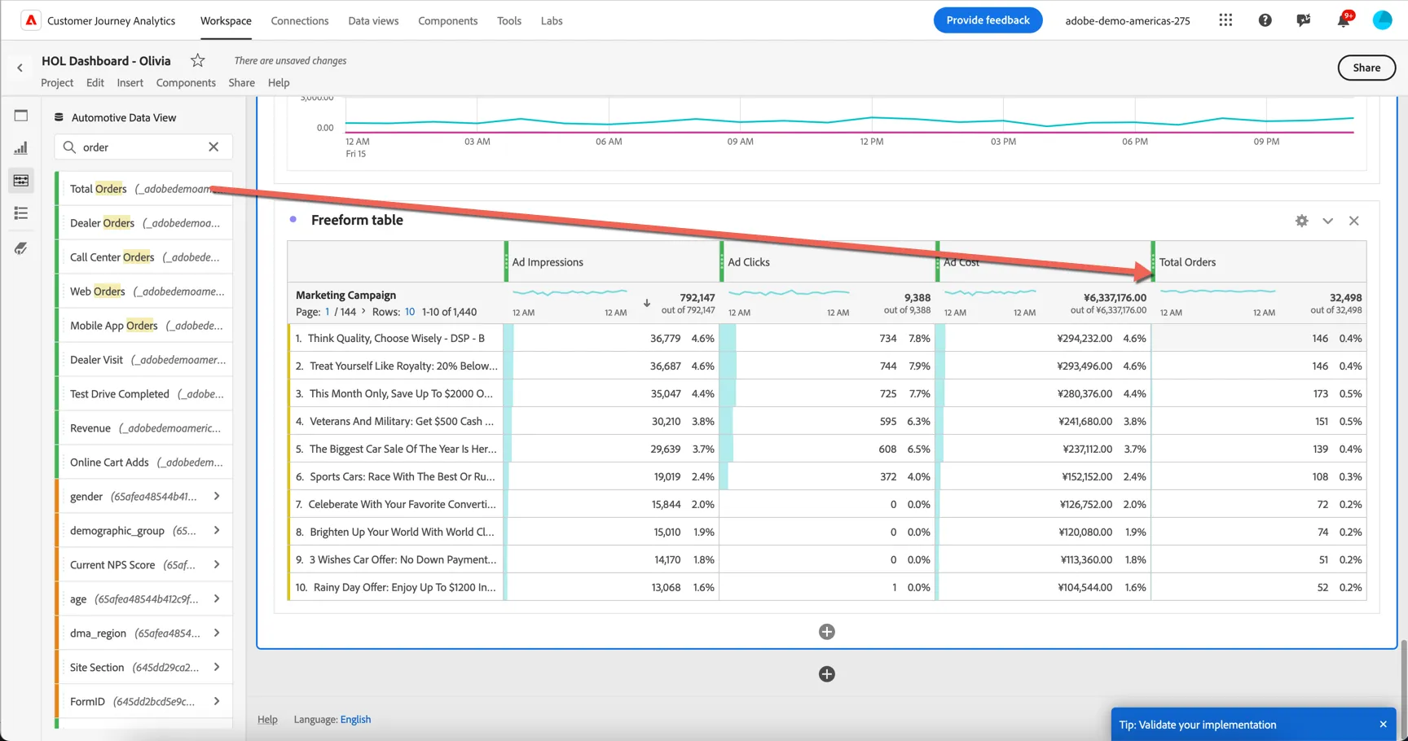The height and width of the screenshot is (741, 1408).
Task: Dismiss the Validate implementation tip
Action: [1383, 725]
